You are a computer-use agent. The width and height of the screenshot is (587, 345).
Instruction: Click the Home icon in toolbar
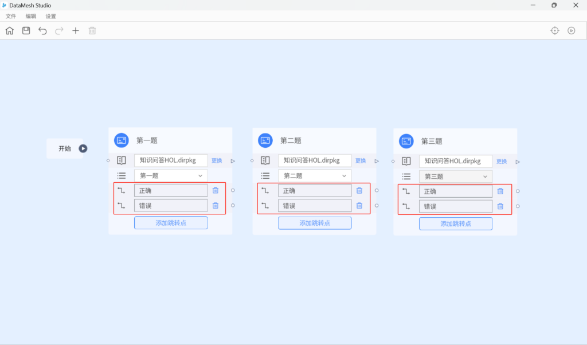tap(10, 31)
